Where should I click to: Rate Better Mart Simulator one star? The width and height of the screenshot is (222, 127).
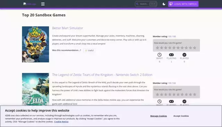[x=157, y=48]
